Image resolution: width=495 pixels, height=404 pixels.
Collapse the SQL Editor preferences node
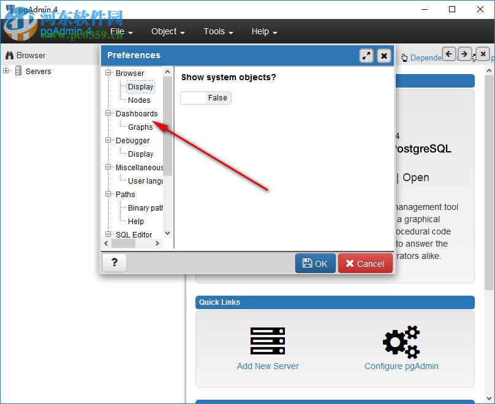pyautogui.click(x=108, y=234)
